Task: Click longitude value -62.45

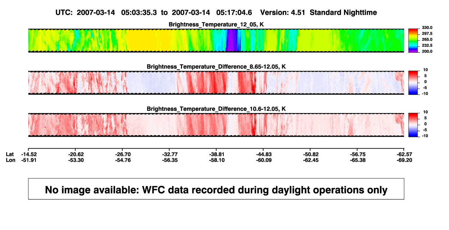Action: coord(311,160)
